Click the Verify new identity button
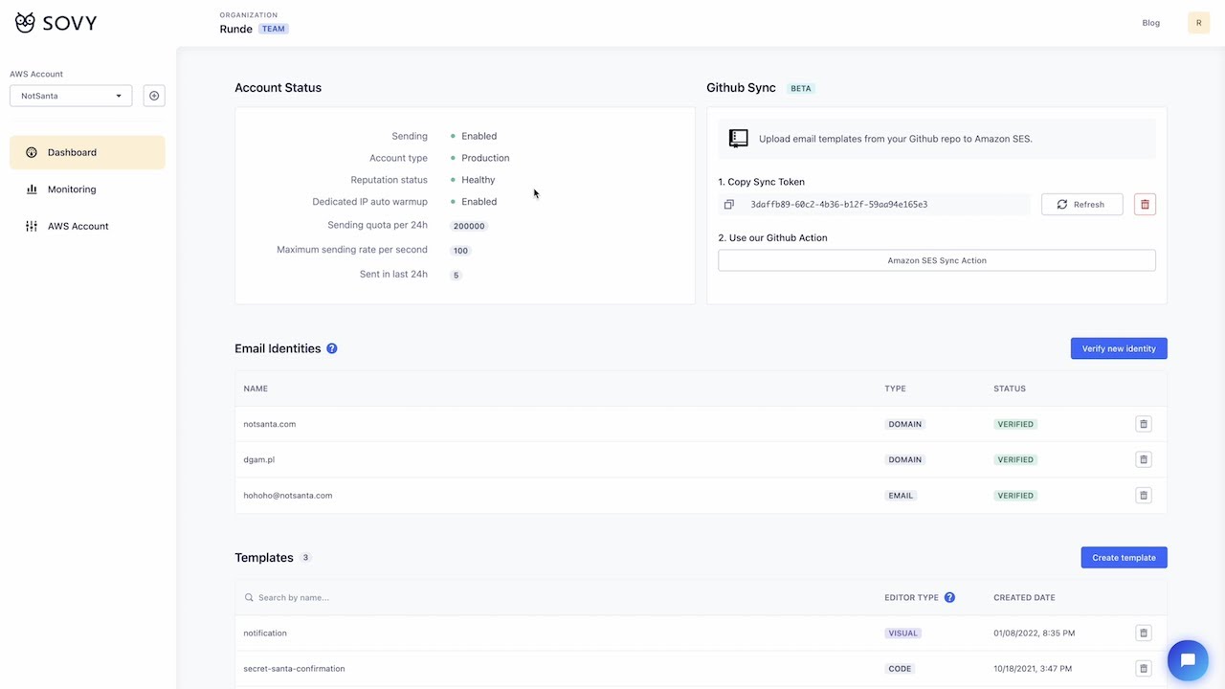 [x=1118, y=348]
